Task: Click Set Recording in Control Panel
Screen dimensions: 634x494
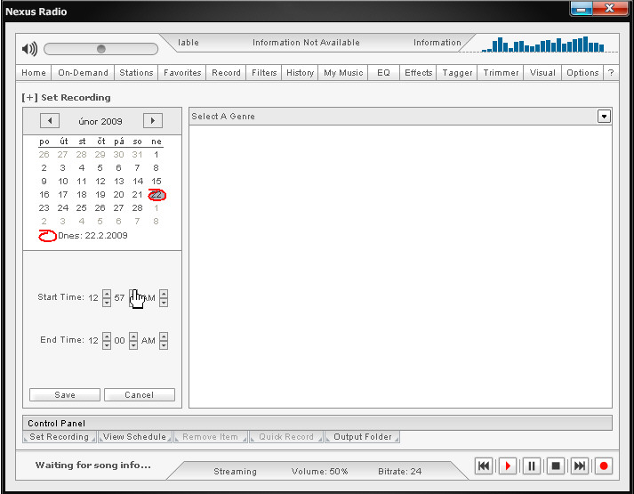Action: (60, 437)
